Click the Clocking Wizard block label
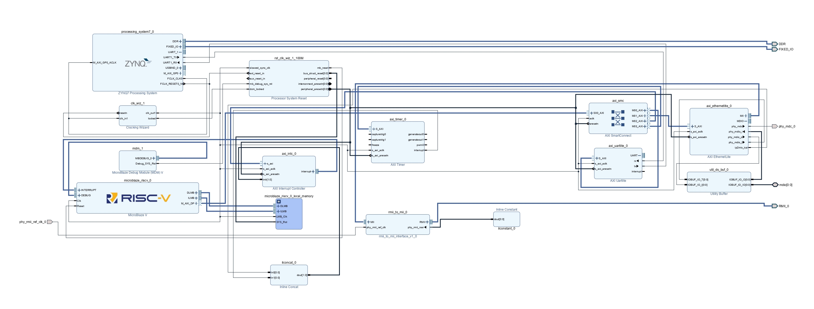 click(x=137, y=127)
